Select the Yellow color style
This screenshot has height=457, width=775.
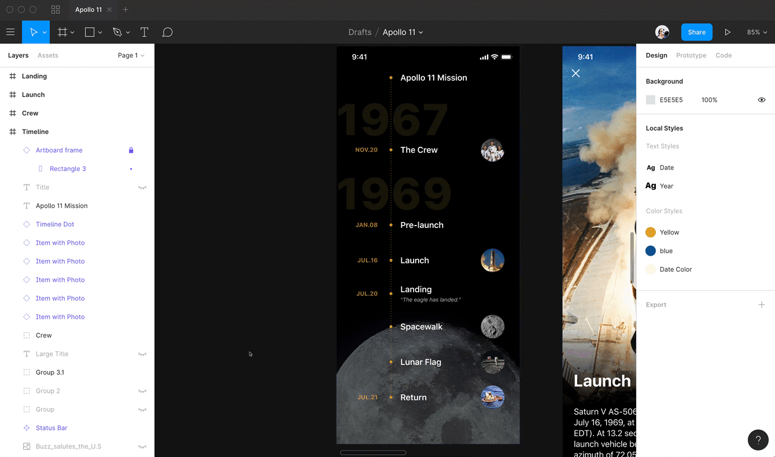click(662, 233)
